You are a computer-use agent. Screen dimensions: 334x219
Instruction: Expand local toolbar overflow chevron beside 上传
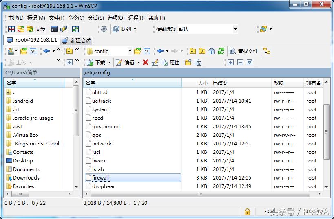(x=59, y=61)
